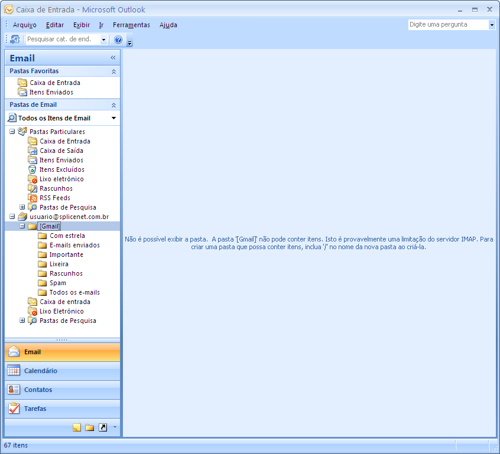Click the Caixa de Saída outbox folder icon
500x454 pixels.
pyautogui.click(x=33, y=151)
